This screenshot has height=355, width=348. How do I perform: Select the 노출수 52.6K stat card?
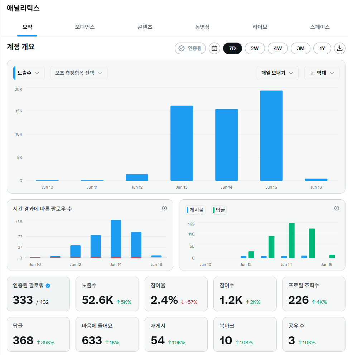point(107,294)
